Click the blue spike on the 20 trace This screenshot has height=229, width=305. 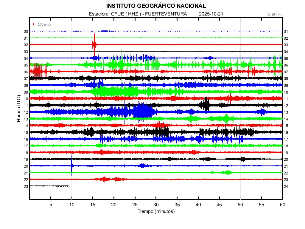(x=71, y=166)
